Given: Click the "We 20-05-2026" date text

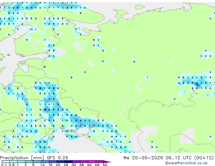Looking at the screenshot, I should pos(143,158).
